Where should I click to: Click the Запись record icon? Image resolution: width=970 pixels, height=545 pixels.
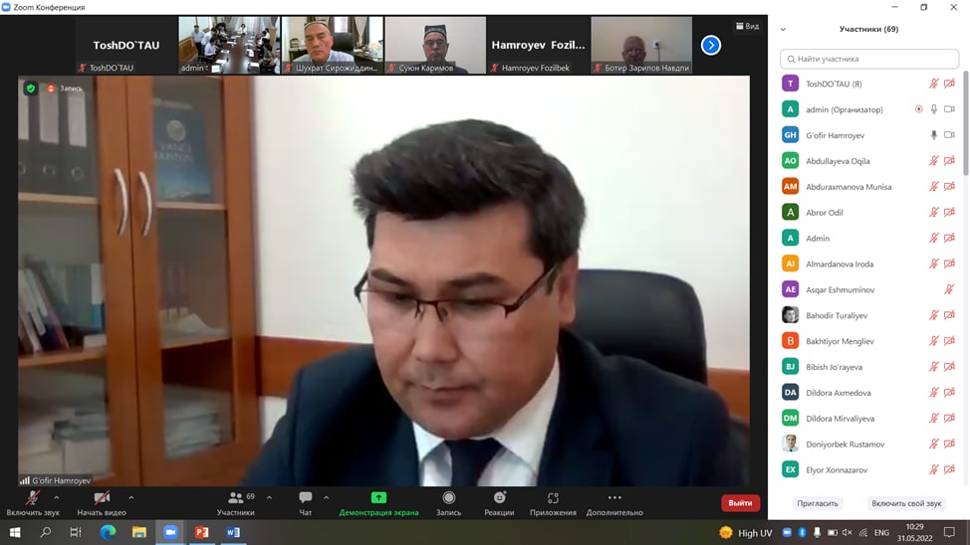coord(448,497)
